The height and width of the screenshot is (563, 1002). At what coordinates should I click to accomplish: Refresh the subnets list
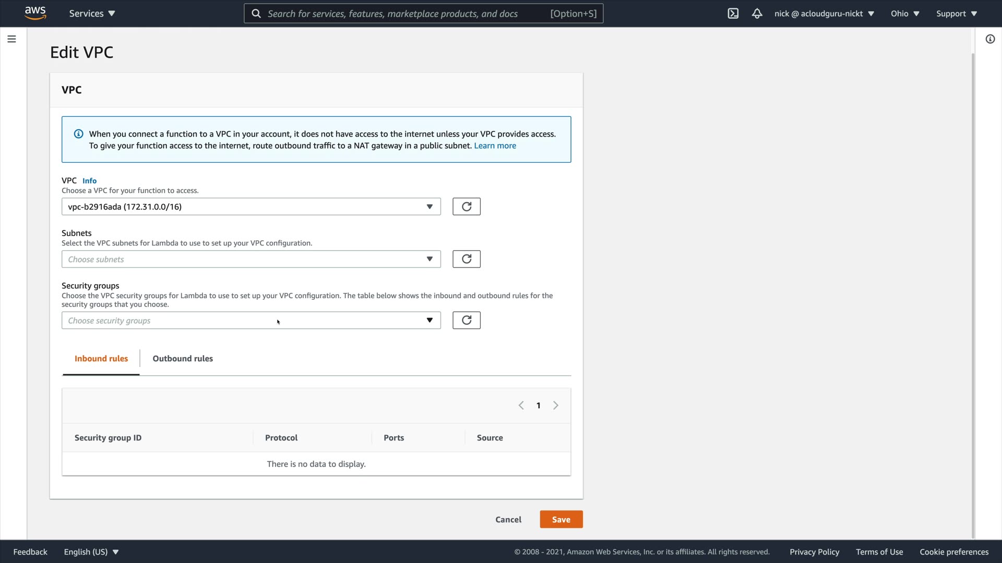click(x=466, y=259)
